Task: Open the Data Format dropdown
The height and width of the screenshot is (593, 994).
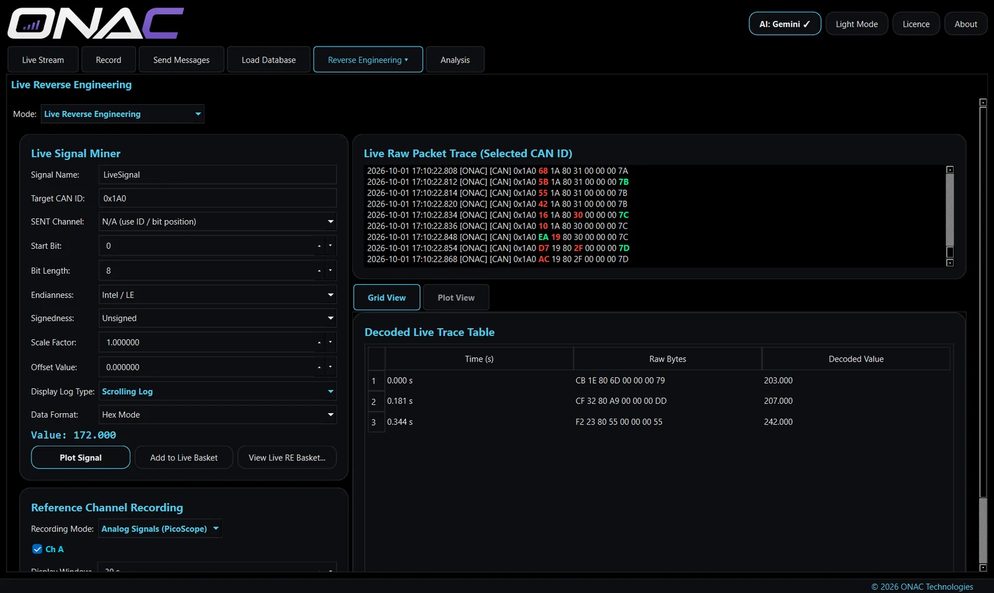Action: (x=217, y=414)
